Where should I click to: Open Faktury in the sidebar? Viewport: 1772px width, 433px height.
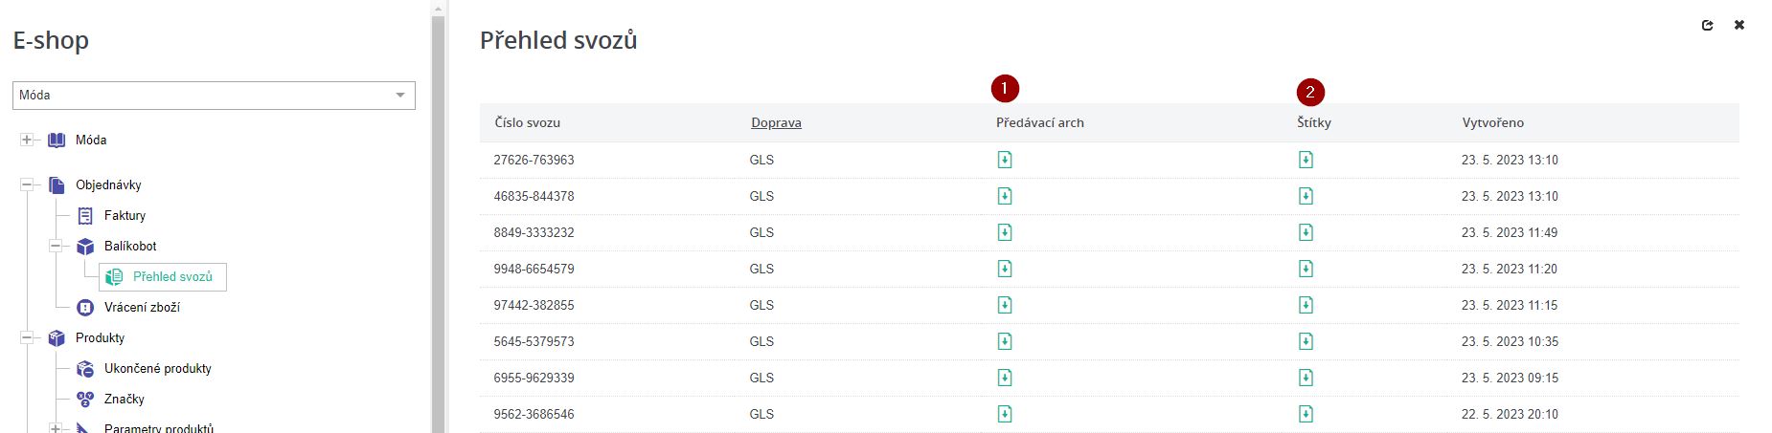point(125,215)
